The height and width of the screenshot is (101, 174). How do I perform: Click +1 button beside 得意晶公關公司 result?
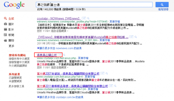coord(60,55)
